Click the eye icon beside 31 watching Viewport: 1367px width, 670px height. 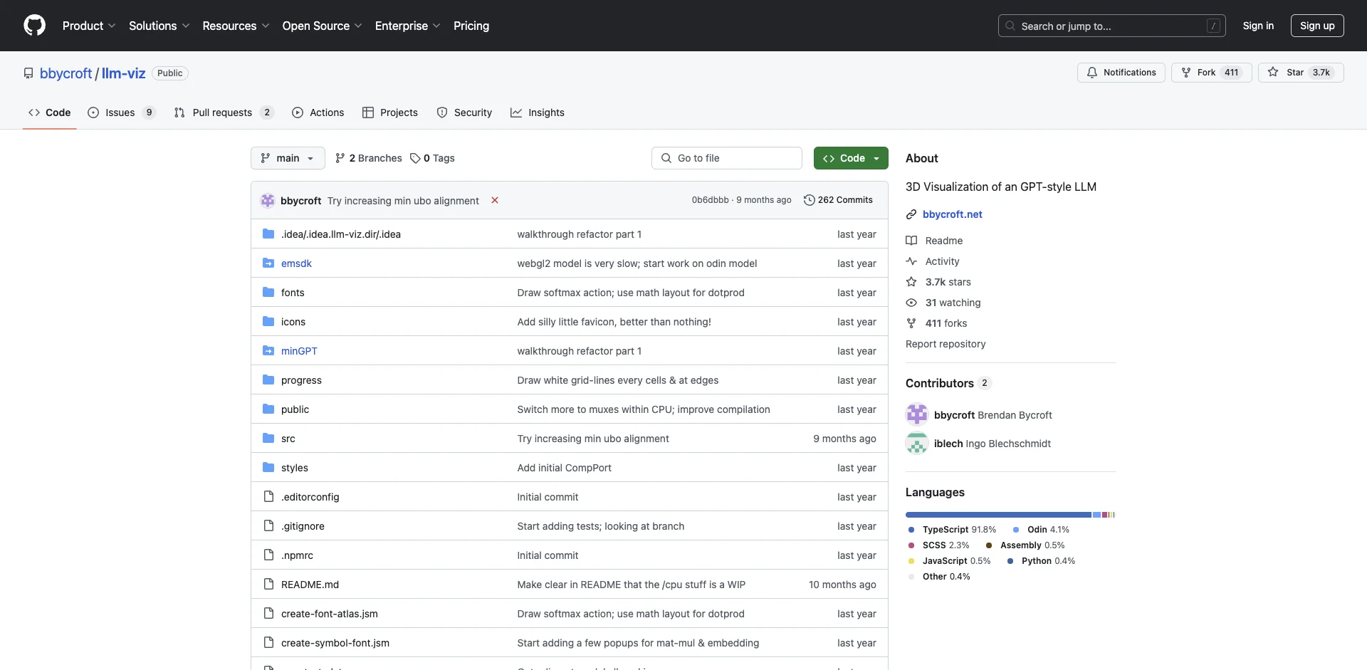[911, 303]
